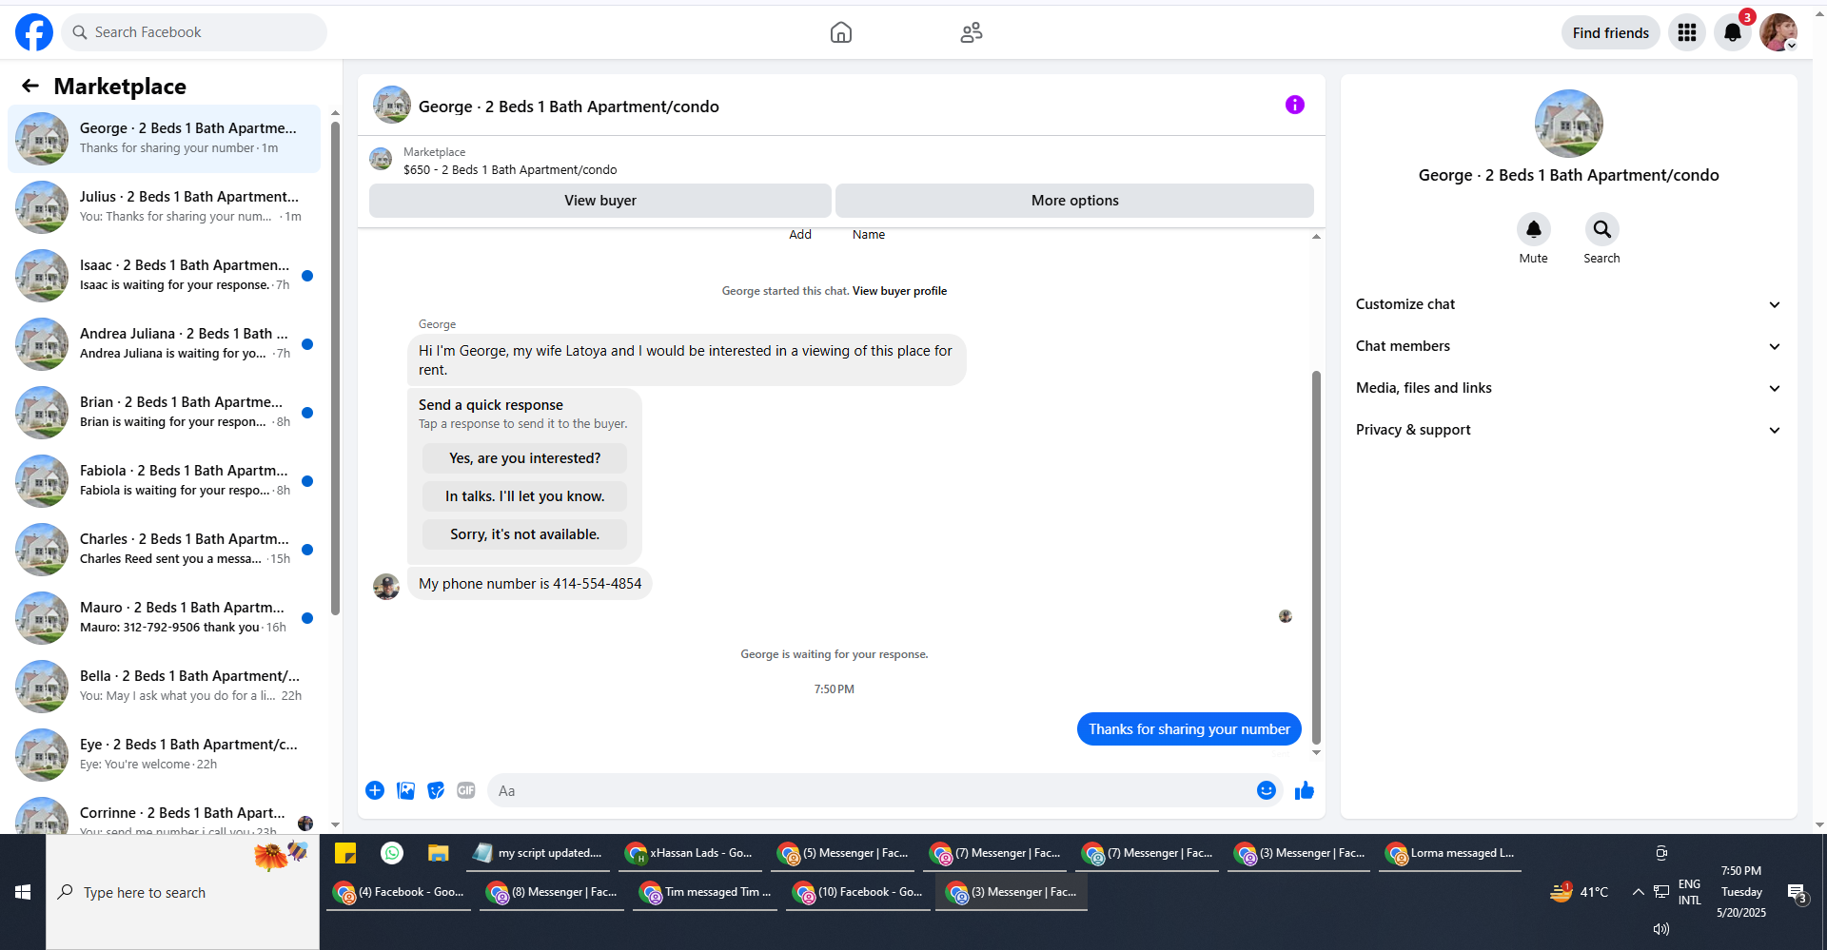Open the Facebook logo home link
The width and height of the screenshot is (1827, 950).
[34, 32]
